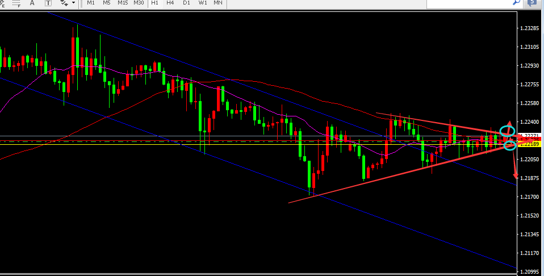The image size is (544, 276).
Task: Switch chart to D1 daily timeframe
Action: tap(187, 3)
